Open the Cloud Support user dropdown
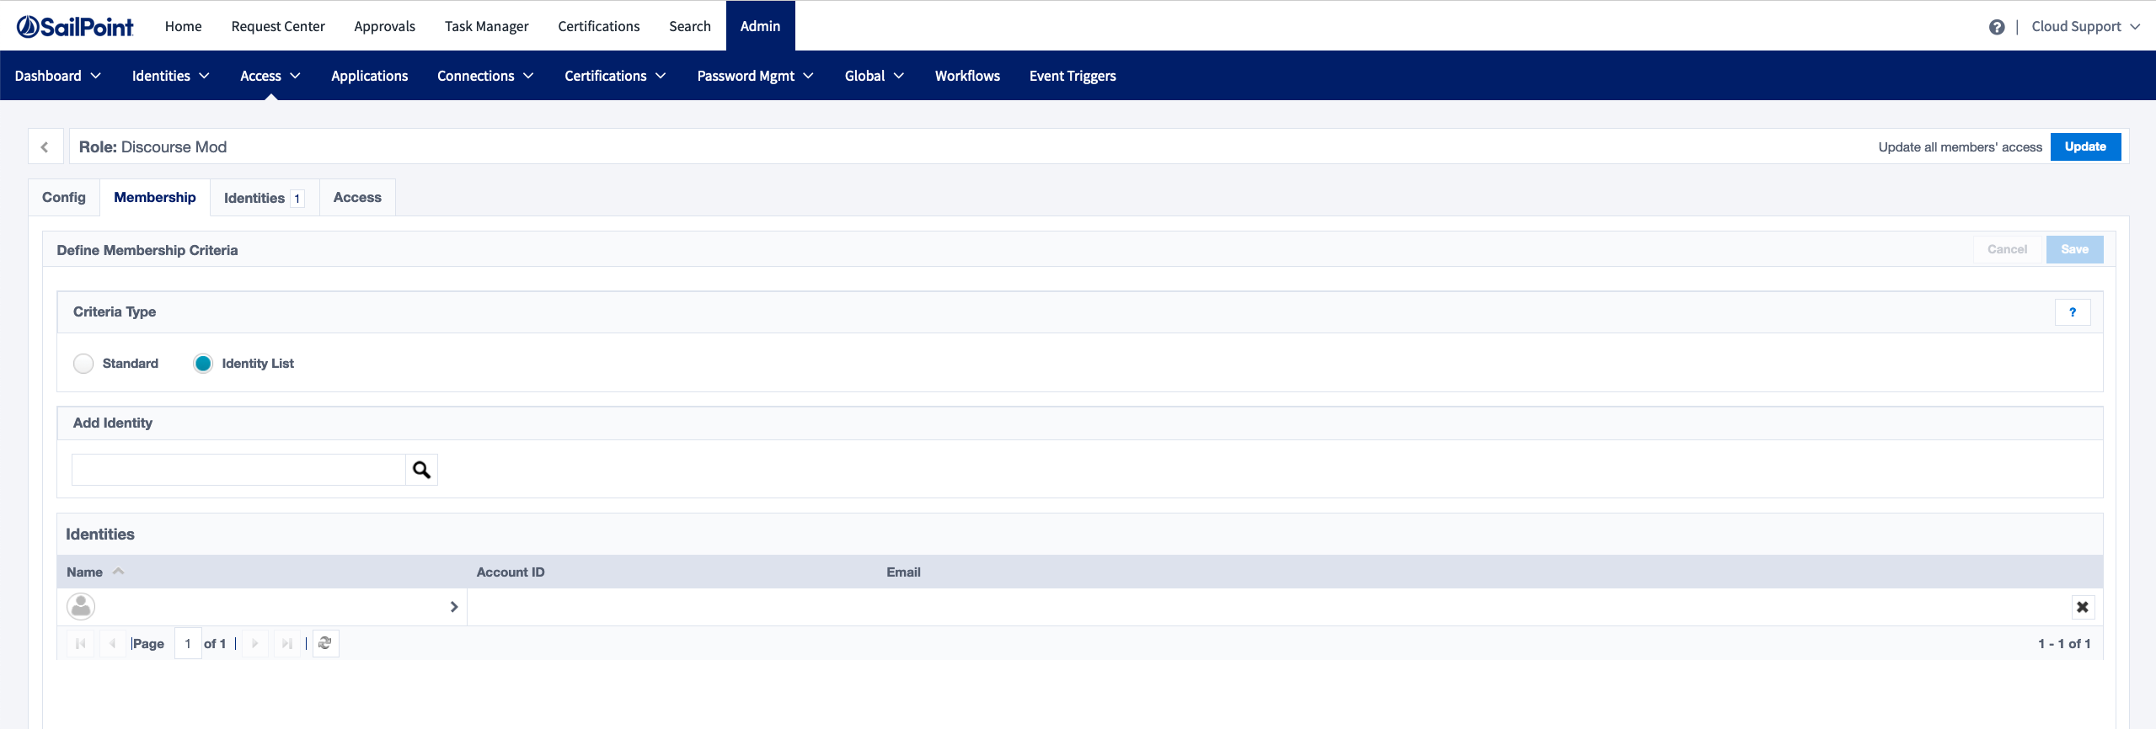This screenshot has height=729, width=2156. click(x=2084, y=27)
